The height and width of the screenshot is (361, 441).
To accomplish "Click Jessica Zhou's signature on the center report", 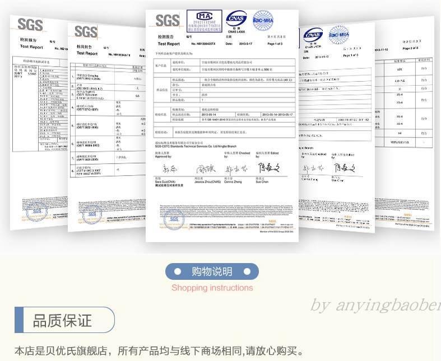I will click(x=206, y=169).
